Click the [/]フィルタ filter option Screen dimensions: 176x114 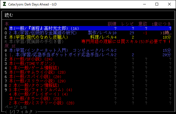(x=21, y=111)
